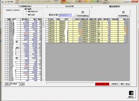139x101 pixels.
Task: Click the 上期未付 column header
Action: pos(77,19)
